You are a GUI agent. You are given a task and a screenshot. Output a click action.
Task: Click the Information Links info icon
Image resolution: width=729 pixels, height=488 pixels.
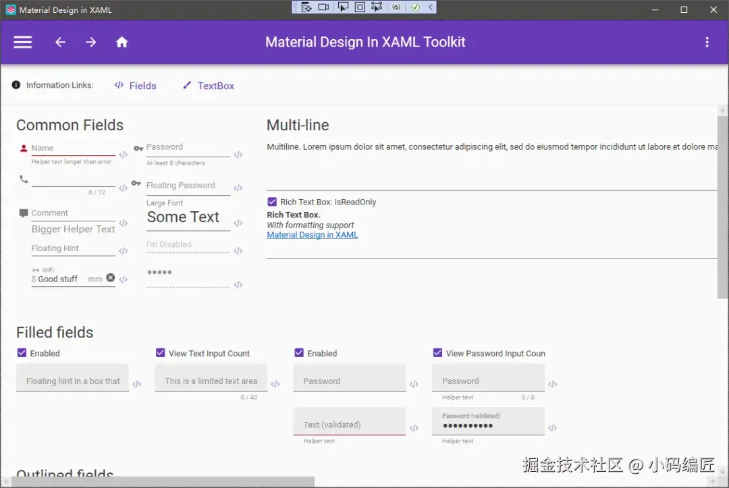click(x=16, y=85)
